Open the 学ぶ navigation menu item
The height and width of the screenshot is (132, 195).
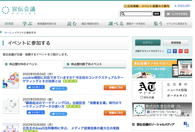(40, 24)
